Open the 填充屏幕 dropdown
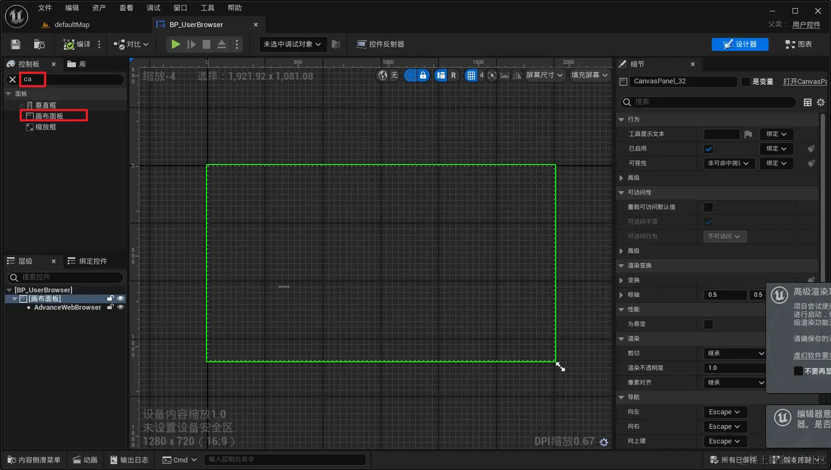 coord(590,75)
